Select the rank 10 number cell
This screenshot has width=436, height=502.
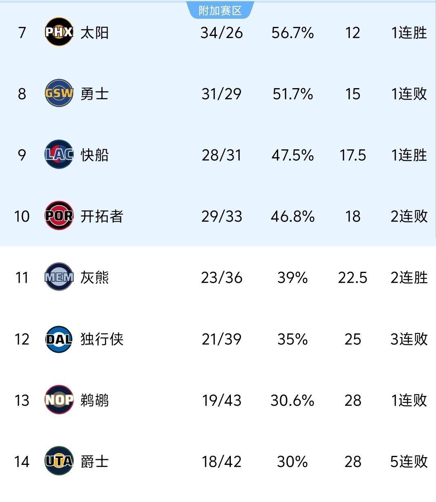22,216
